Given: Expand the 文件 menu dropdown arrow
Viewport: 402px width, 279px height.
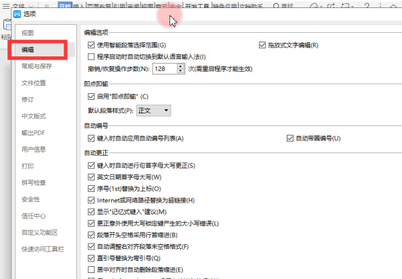Looking at the screenshot, I should (31, 6).
